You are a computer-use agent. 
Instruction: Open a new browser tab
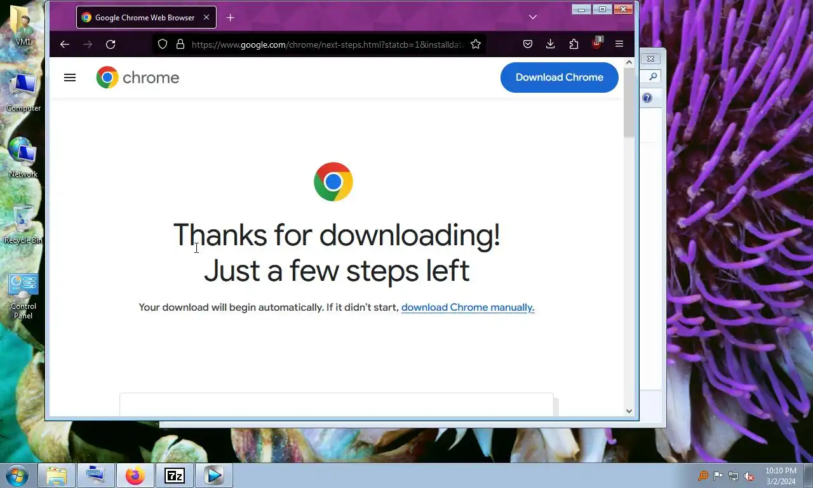click(231, 17)
